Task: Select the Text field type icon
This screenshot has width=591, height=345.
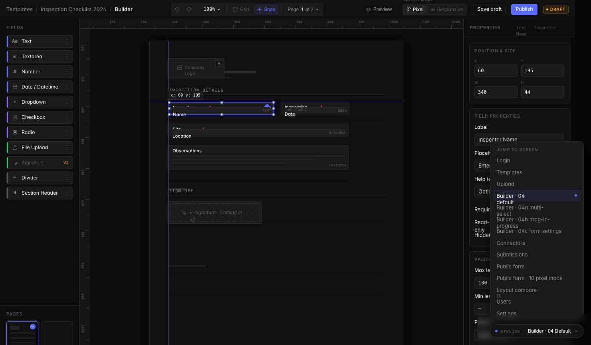Action: point(15,41)
